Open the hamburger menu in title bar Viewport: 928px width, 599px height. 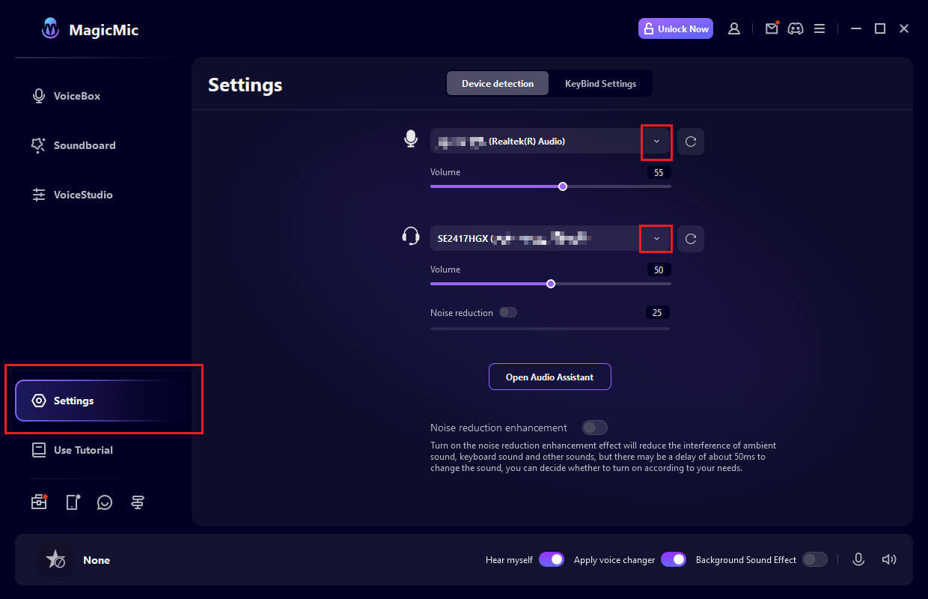point(819,28)
